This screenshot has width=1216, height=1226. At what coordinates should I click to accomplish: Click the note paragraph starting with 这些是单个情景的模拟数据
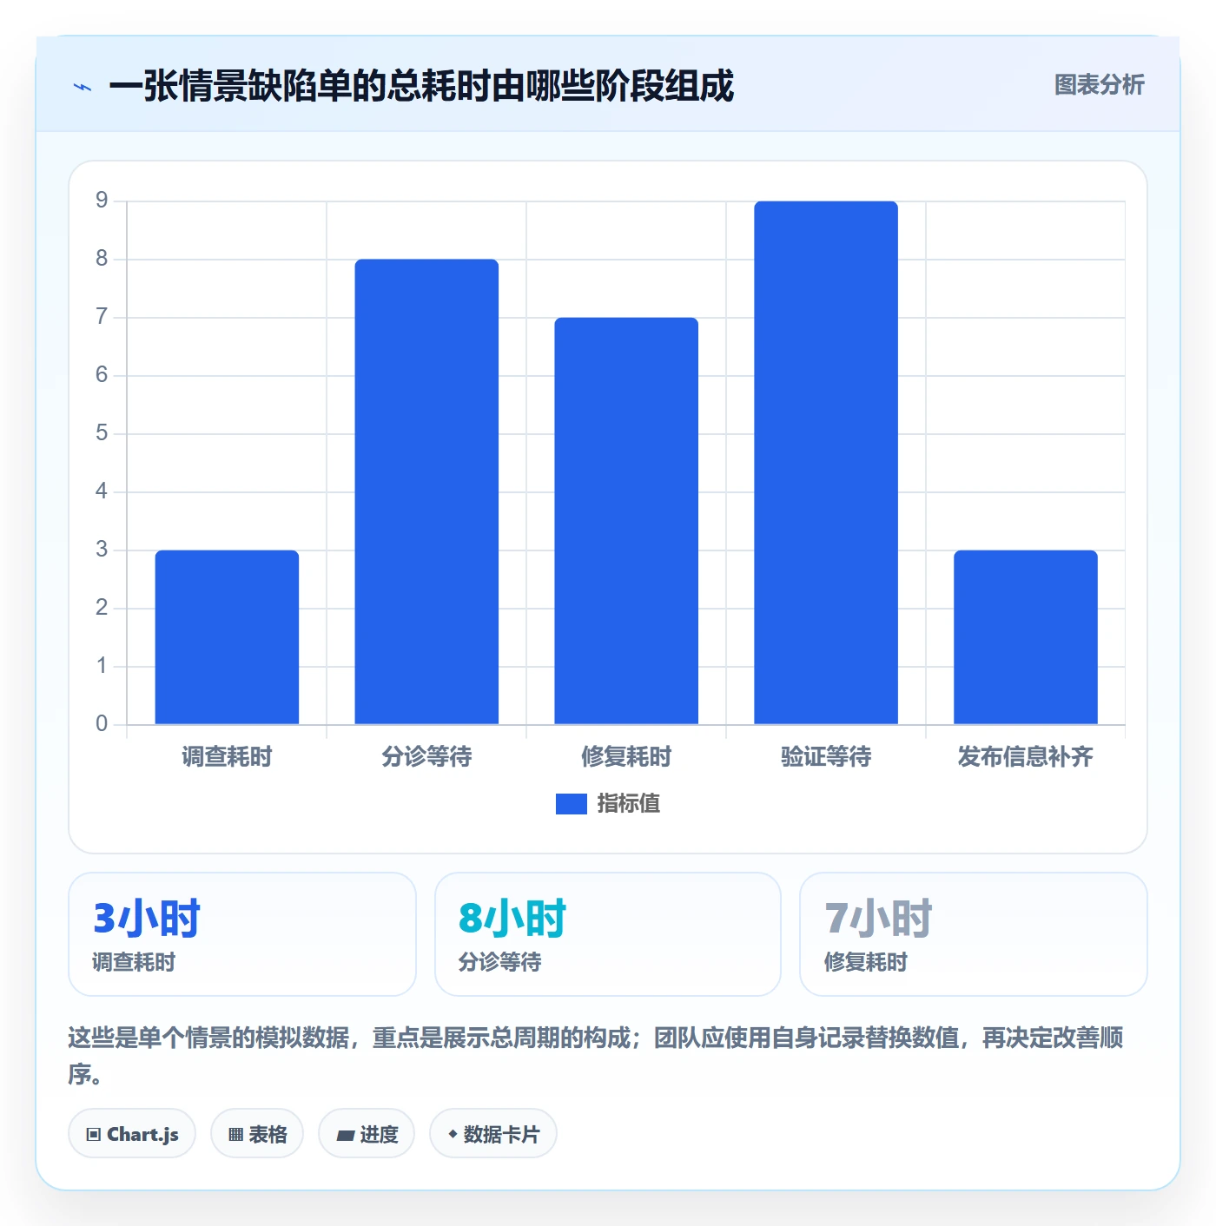pos(596,1056)
